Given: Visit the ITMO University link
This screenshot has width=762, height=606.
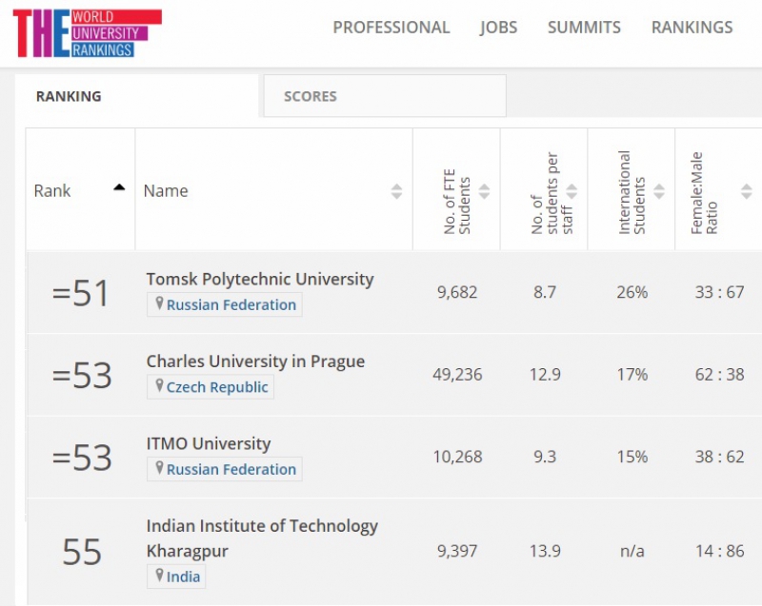Looking at the screenshot, I should click(x=209, y=443).
